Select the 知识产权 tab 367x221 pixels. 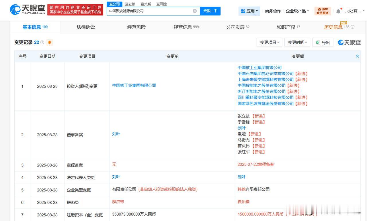pyautogui.click(x=288, y=27)
